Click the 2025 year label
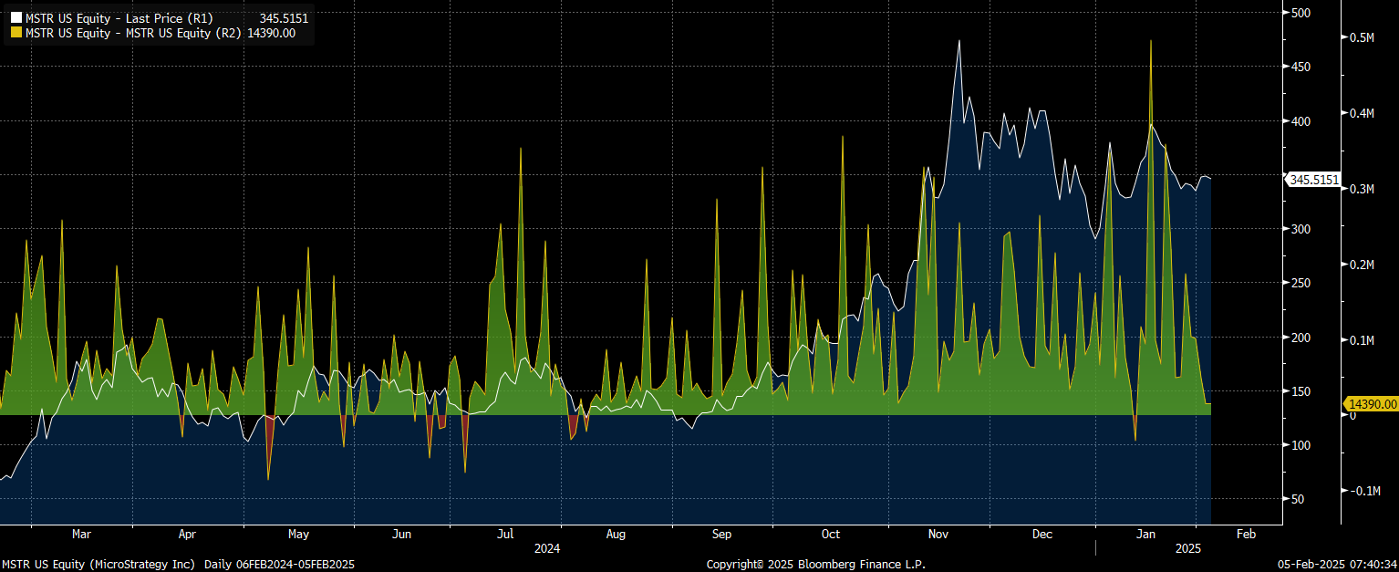 [x=1189, y=549]
